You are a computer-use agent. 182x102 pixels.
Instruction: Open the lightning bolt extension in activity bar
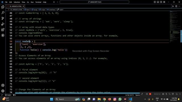(3, 35)
